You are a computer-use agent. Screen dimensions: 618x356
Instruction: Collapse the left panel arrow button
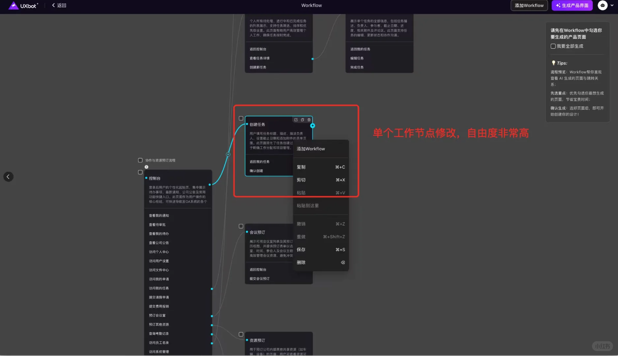pyautogui.click(x=8, y=177)
